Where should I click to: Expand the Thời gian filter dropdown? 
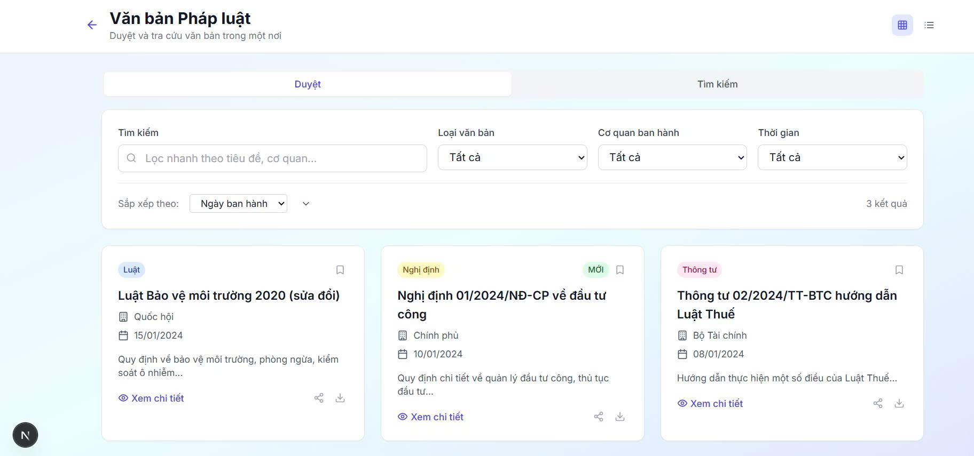point(832,157)
